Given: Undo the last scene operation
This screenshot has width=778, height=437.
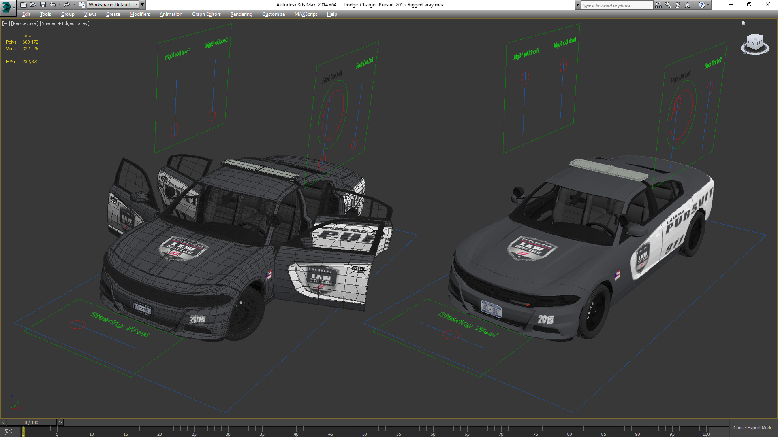Looking at the screenshot, I should click(x=53, y=5).
